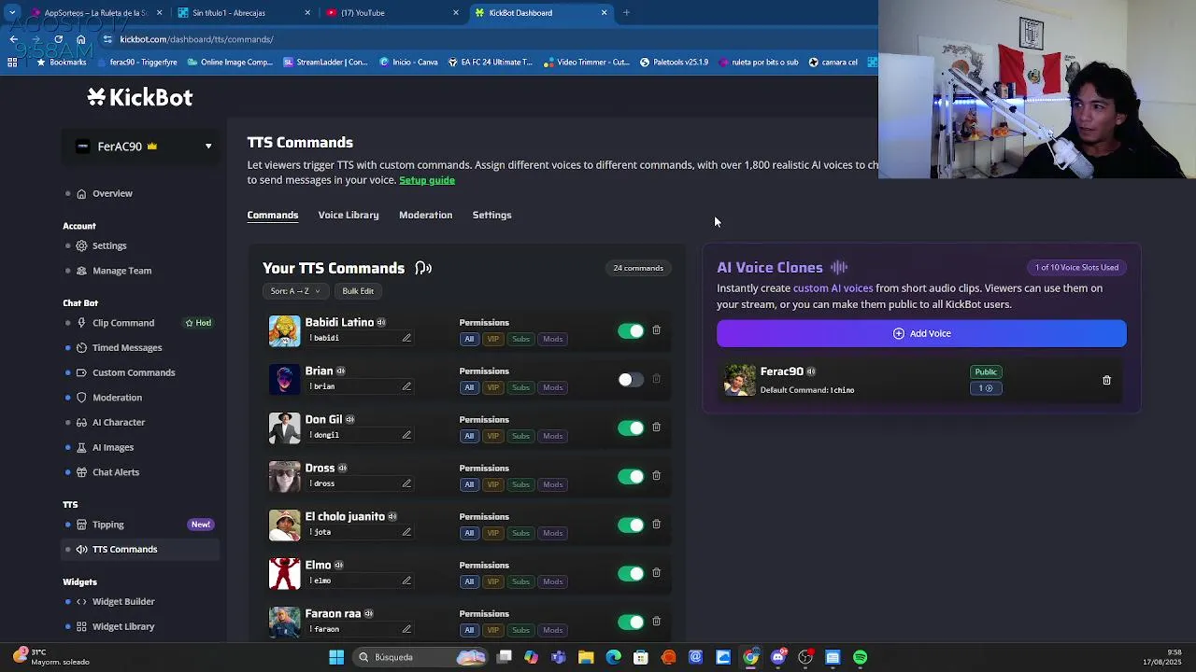Delete the Ferac90 voice clone
This screenshot has height=672, width=1196.
click(1106, 381)
